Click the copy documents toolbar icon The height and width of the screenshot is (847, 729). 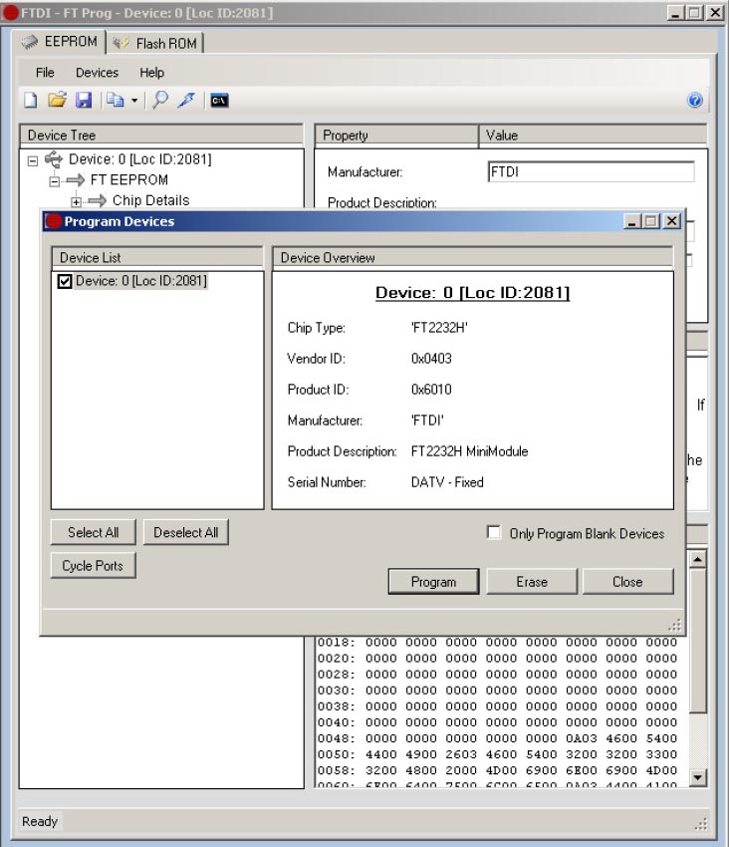[115, 101]
